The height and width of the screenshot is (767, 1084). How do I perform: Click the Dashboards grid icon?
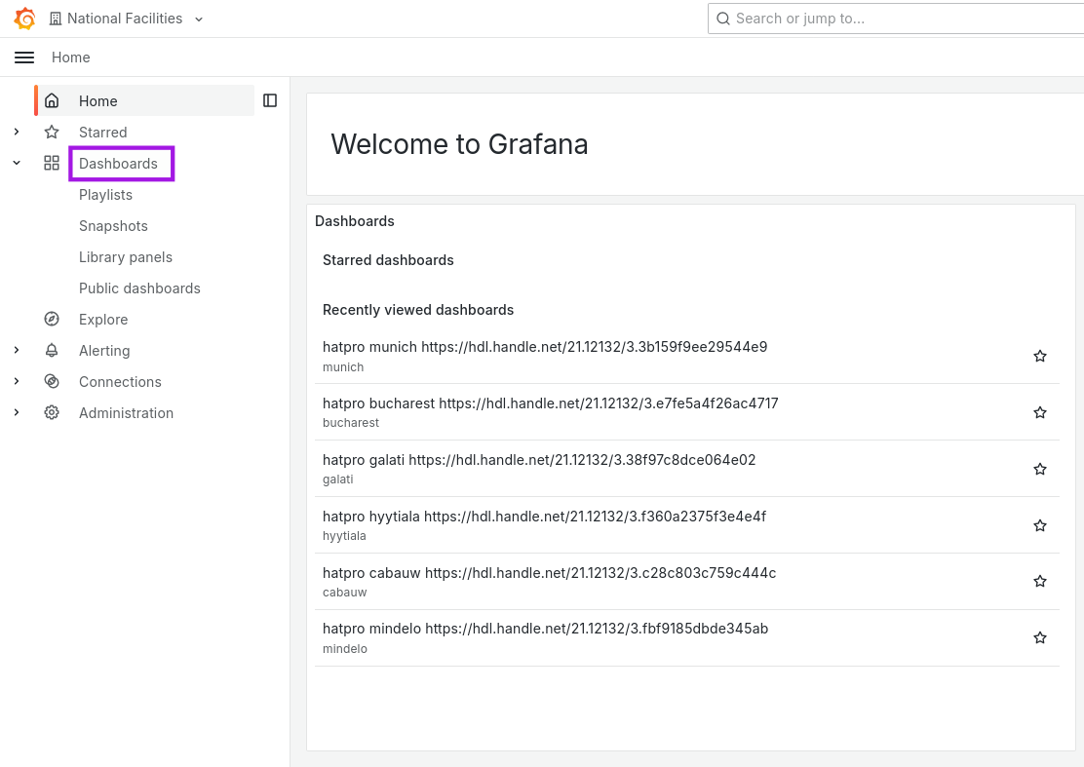click(52, 163)
